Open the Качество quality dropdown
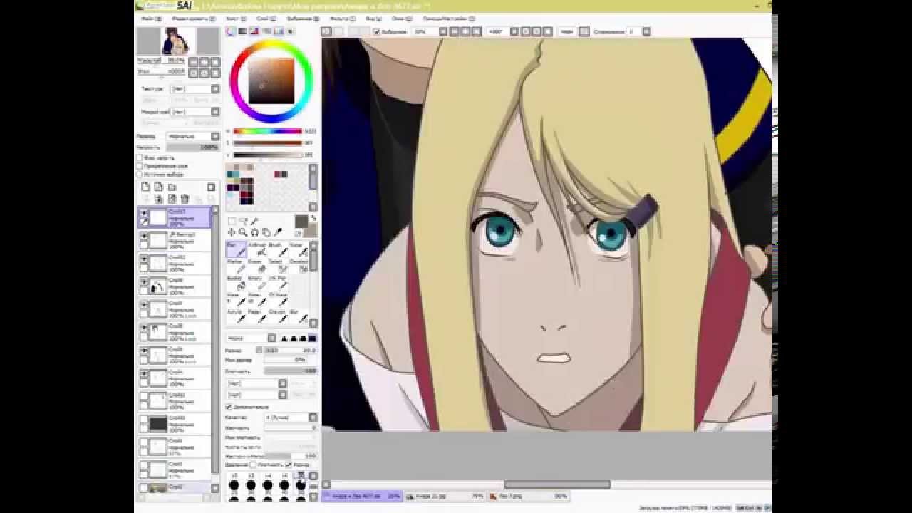Image resolution: width=912 pixels, height=513 pixels. (312, 418)
